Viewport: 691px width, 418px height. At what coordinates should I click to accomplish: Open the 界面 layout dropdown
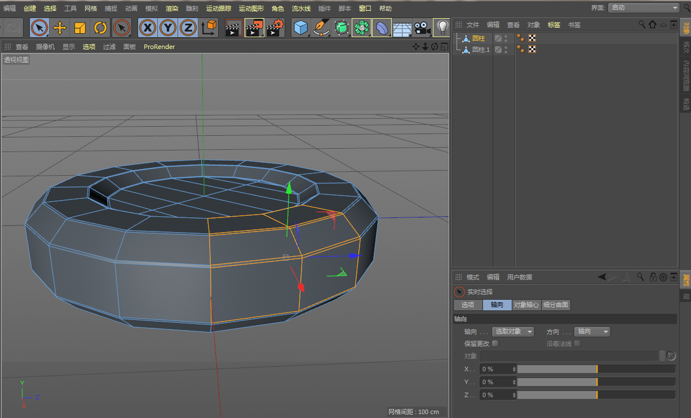click(x=644, y=8)
